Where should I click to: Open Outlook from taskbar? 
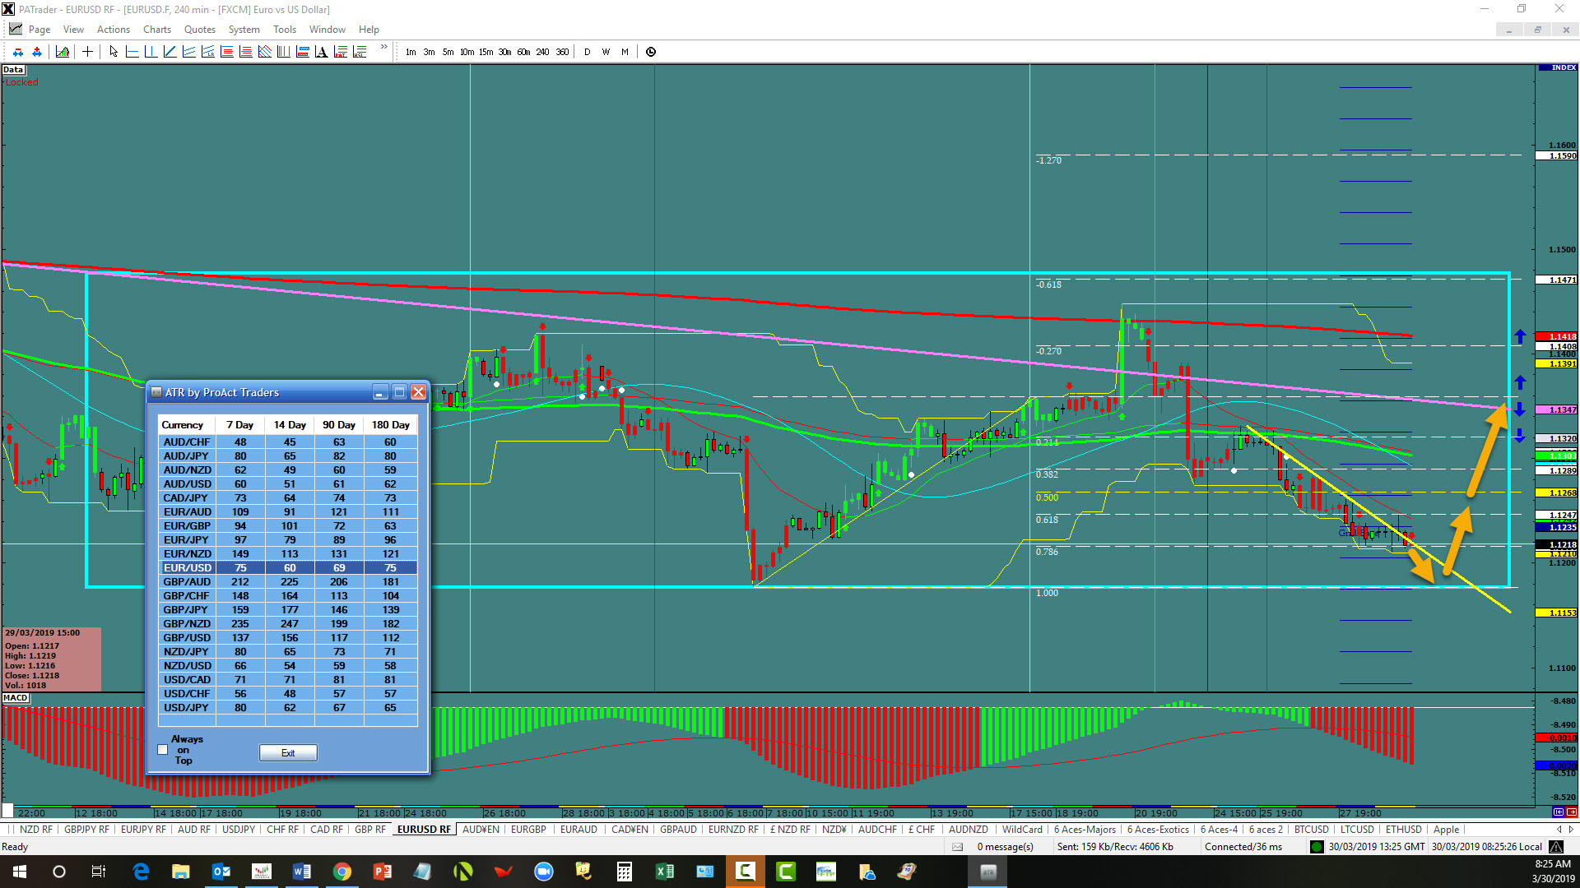pos(221,872)
